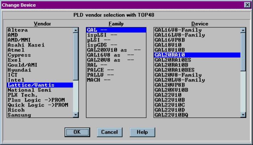Select GAL20RA10BES device

point(197,70)
